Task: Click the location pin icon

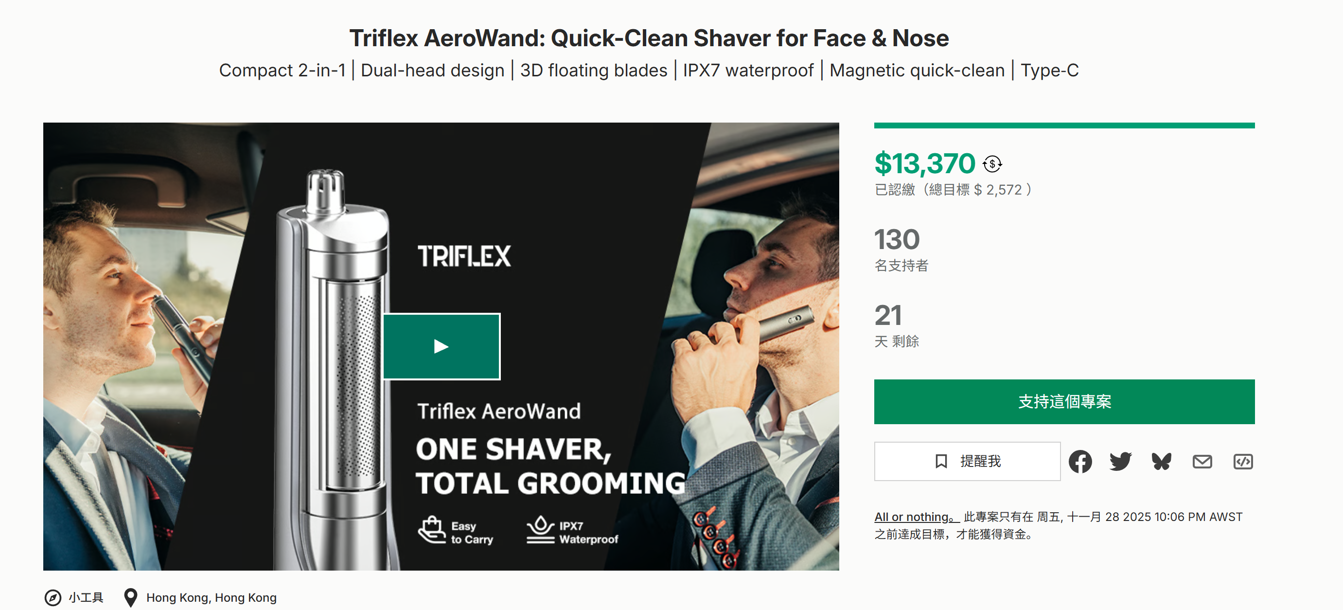Action: coord(130,597)
